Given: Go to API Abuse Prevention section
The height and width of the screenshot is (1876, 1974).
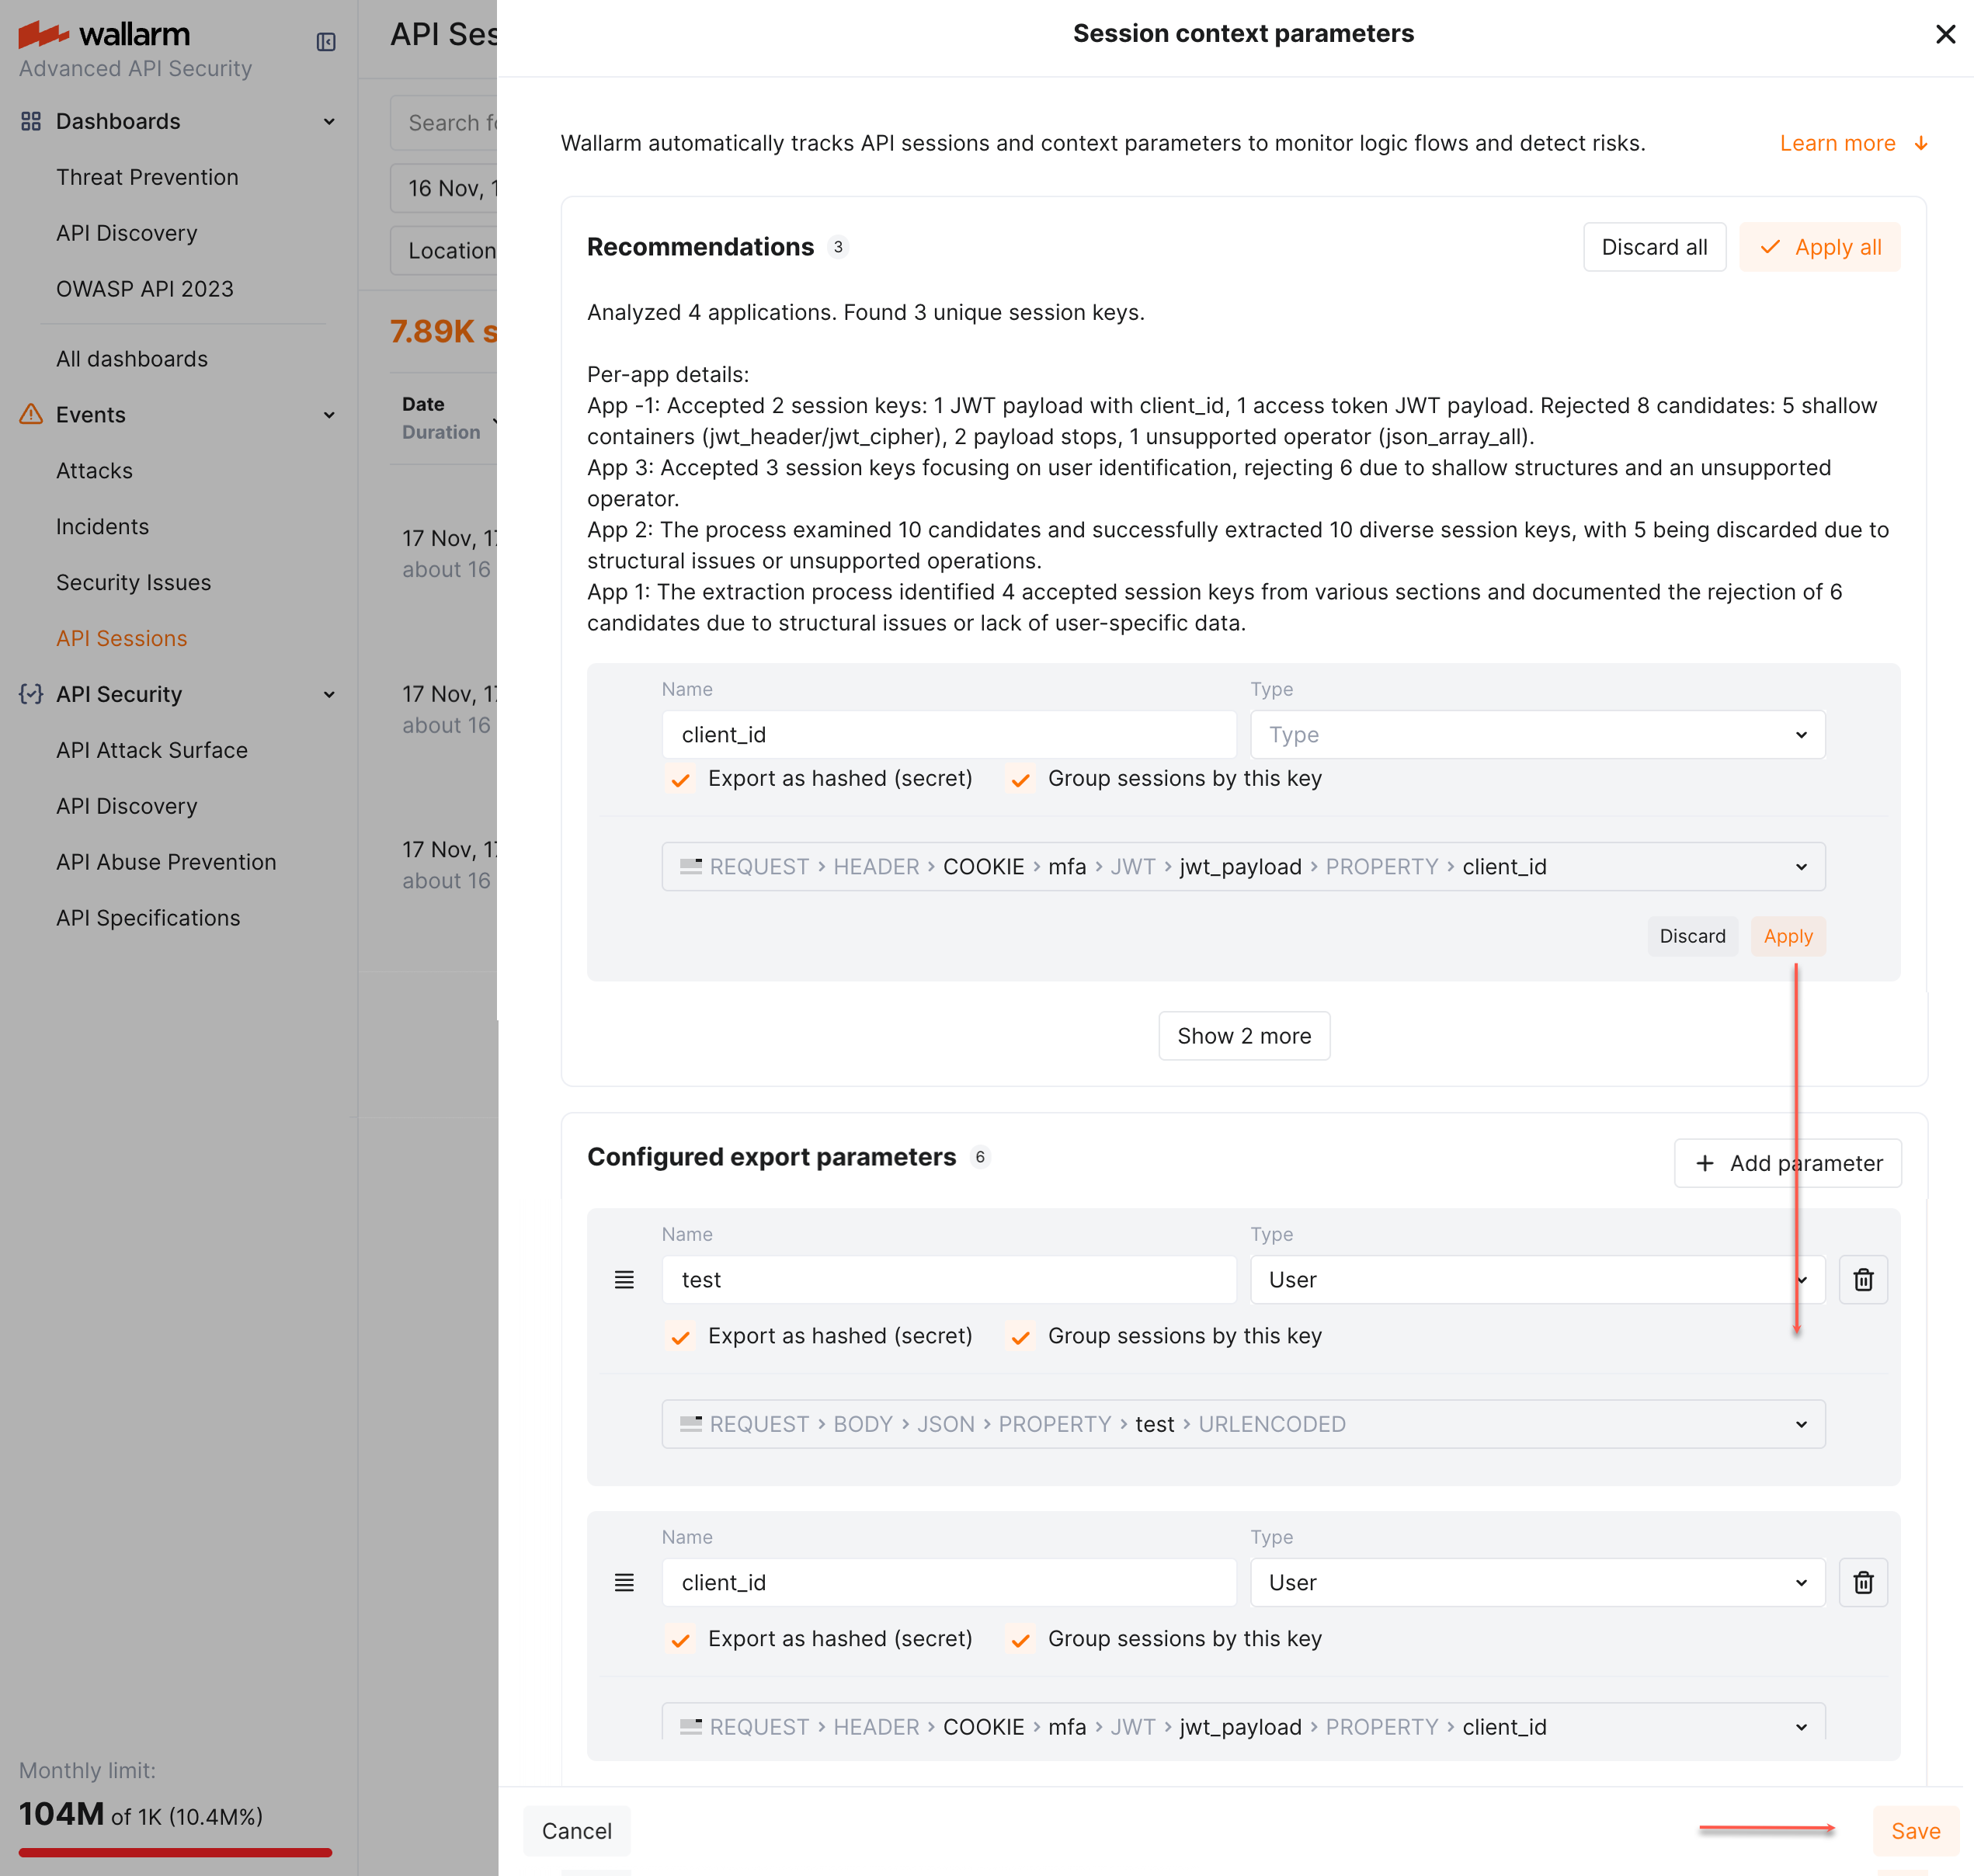Looking at the screenshot, I should coord(166,862).
